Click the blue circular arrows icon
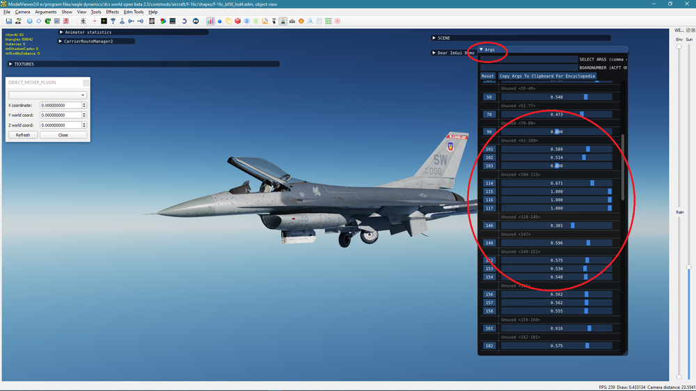Screen dimensions: 696x391 (x=38, y=21)
